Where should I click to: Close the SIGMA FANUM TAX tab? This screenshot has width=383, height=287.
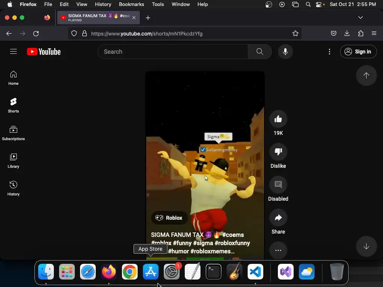point(134,18)
